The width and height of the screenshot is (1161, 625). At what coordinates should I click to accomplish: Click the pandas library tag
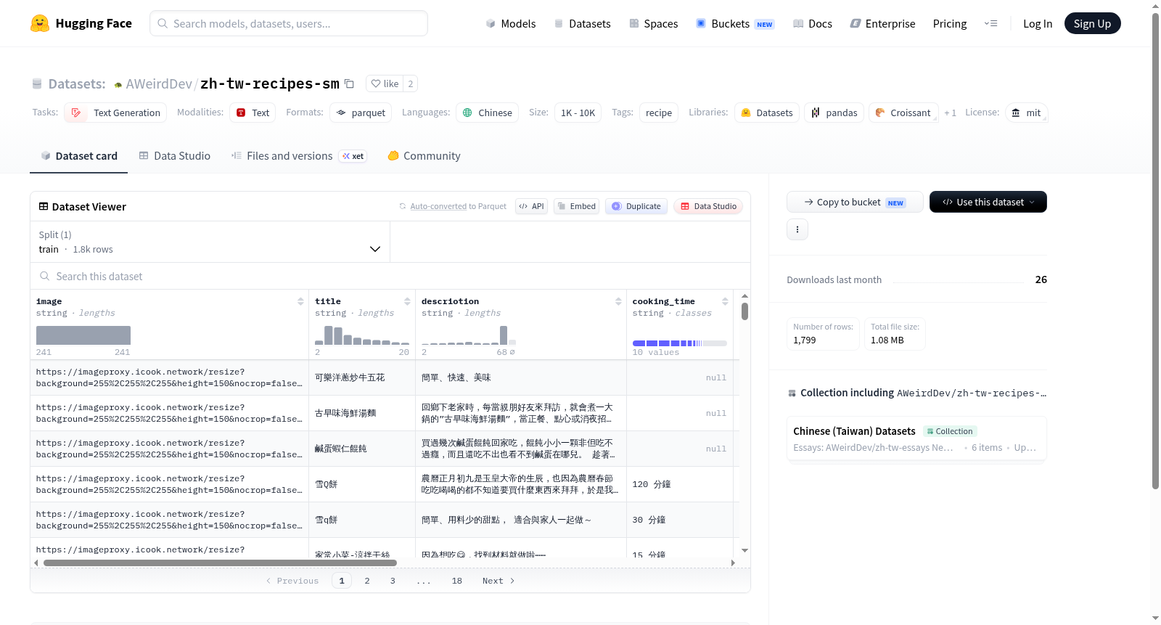[834, 113]
